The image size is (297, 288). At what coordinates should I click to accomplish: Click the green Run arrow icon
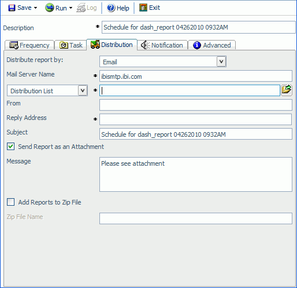click(x=49, y=8)
